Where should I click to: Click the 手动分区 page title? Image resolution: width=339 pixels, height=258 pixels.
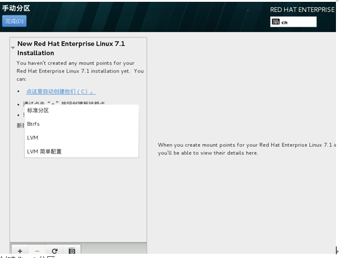pyautogui.click(x=16, y=8)
